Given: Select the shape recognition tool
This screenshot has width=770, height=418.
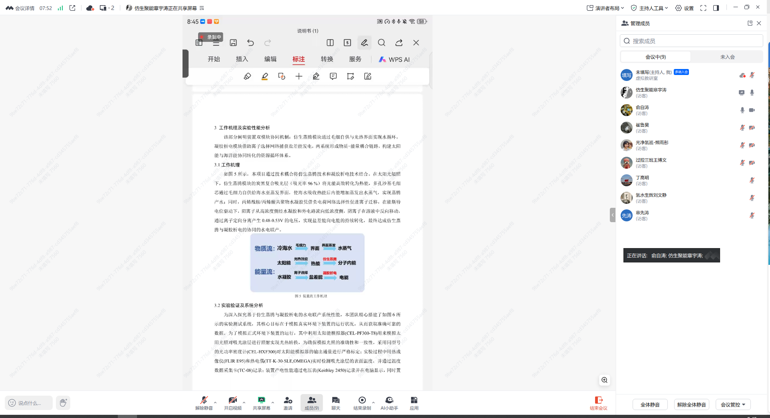Looking at the screenshot, I should coord(282,76).
